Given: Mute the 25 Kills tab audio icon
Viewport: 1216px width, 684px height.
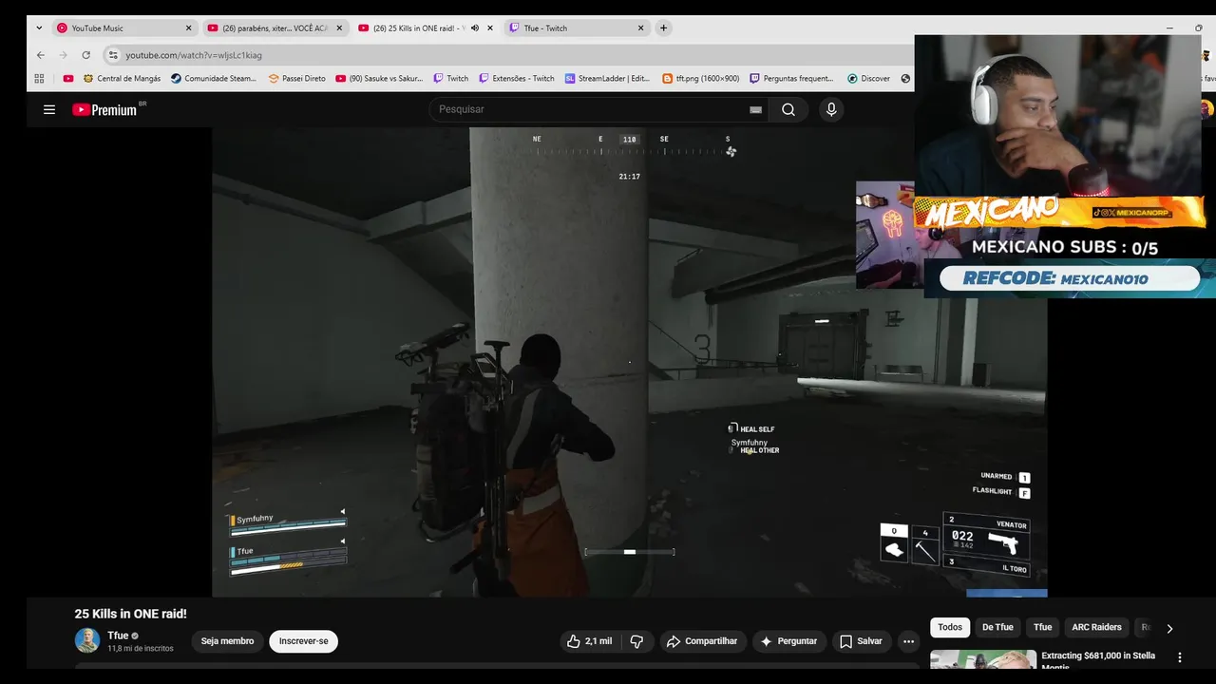Looking at the screenshot, I should pyautogui.click(x=475, y=28).
